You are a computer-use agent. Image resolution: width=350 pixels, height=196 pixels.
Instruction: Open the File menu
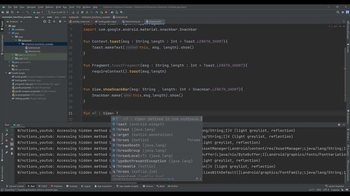[10, 7]
